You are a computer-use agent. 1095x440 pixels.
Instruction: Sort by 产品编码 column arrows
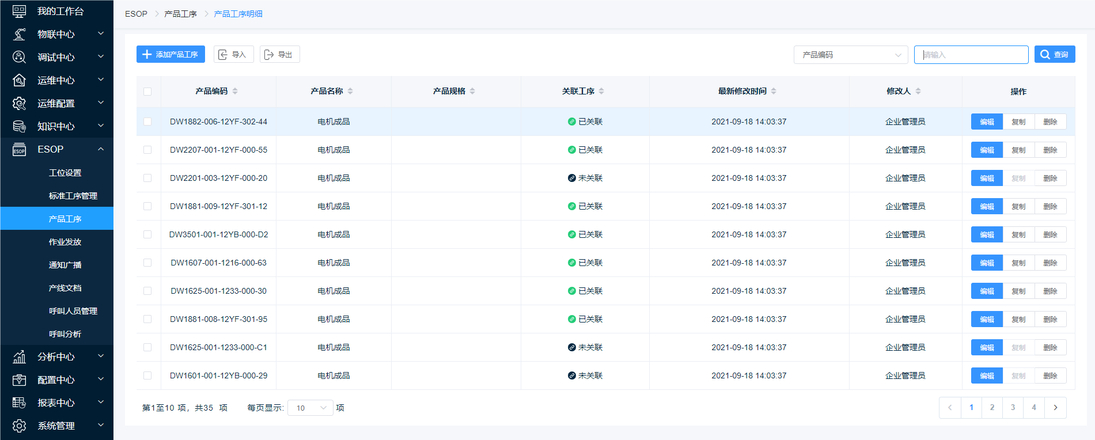click(x=235, y=91)
